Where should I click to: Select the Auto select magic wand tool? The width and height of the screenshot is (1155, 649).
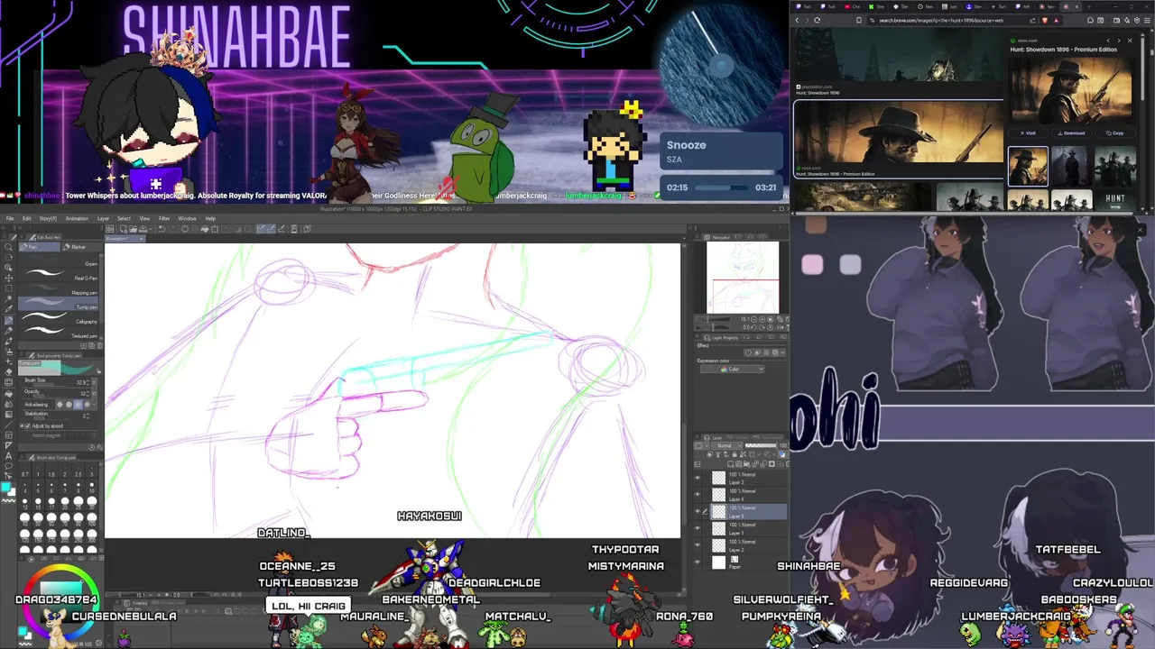coord(8,298)
